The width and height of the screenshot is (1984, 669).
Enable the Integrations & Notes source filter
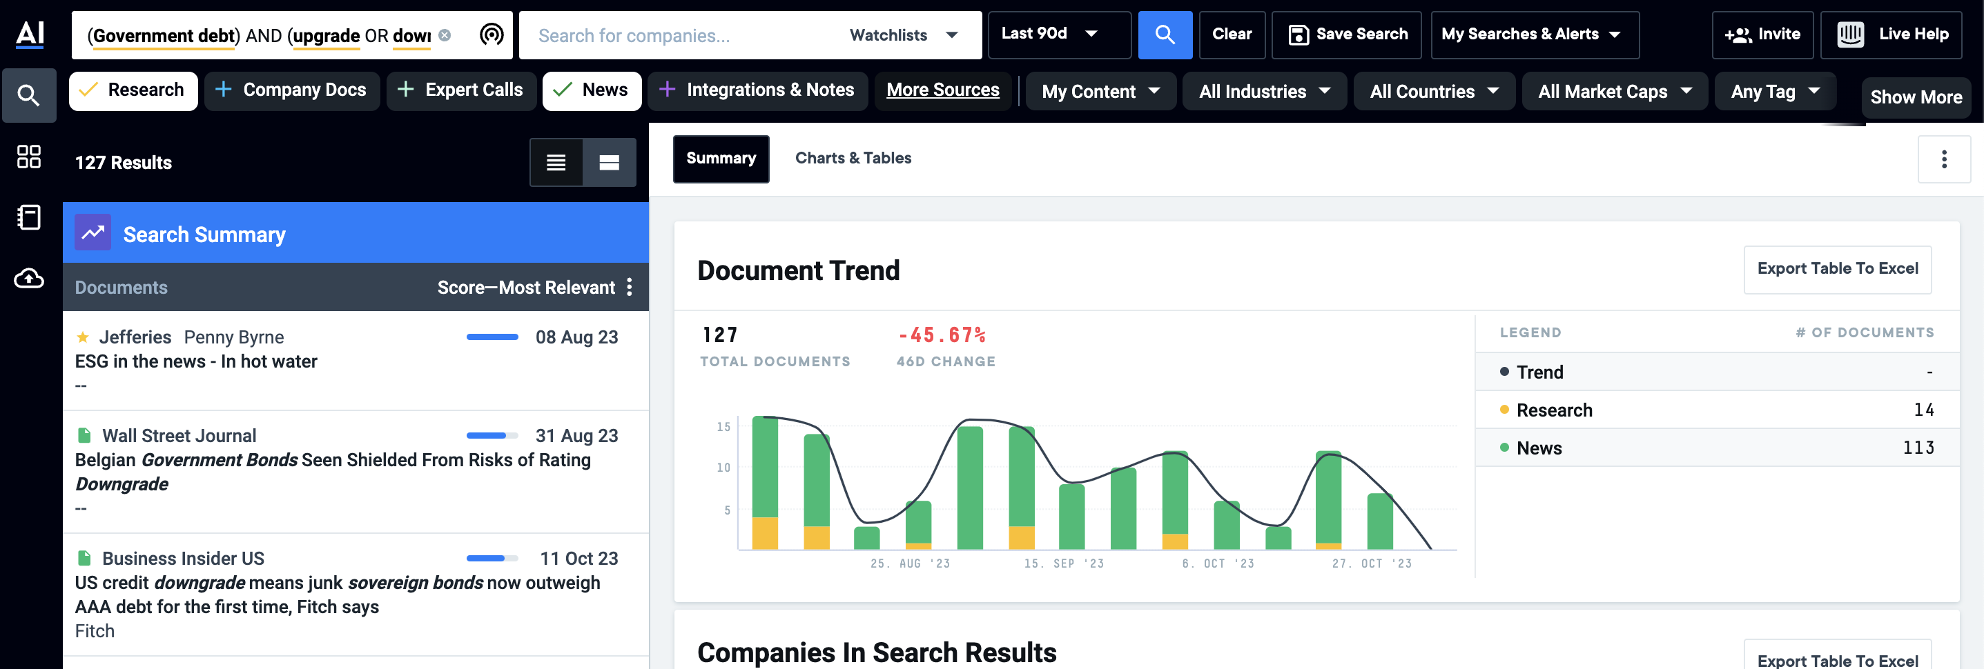tap(758, 91)
